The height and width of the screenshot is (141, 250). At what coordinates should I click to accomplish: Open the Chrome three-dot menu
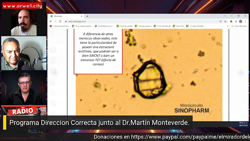pos(246,22)
